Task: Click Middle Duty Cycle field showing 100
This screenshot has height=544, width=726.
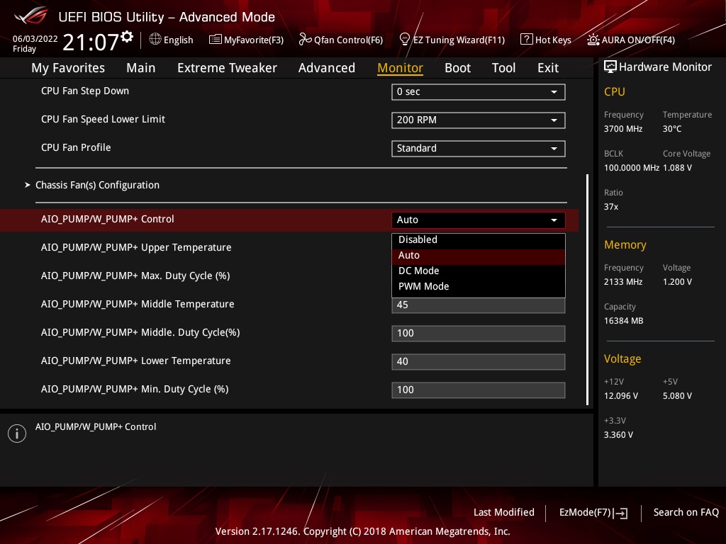Action: 479,334
